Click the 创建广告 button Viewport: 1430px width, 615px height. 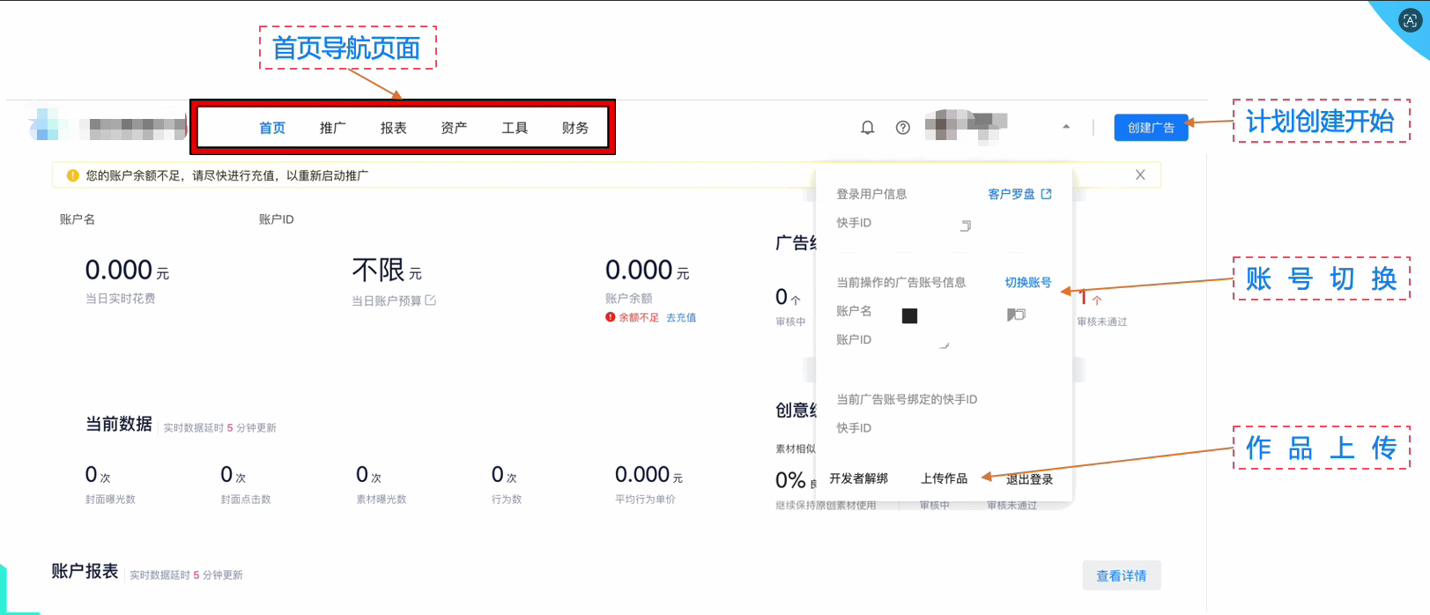pyautogui.click(x=1151, y=128)
